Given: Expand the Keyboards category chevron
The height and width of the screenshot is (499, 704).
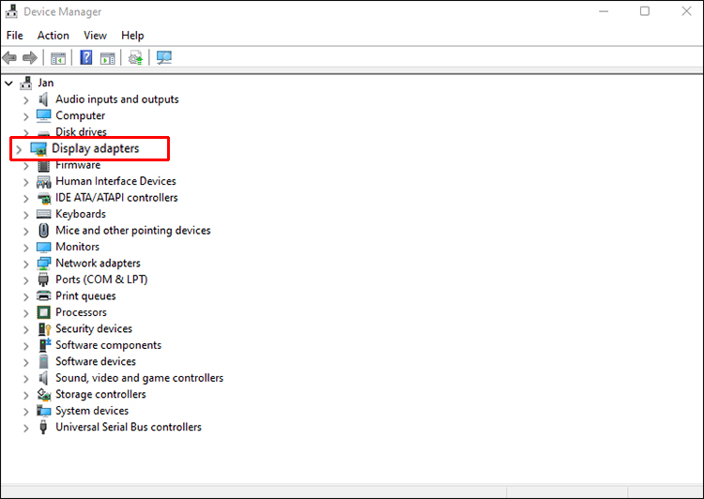Looking at the screenshot, I should pos(26,215).
